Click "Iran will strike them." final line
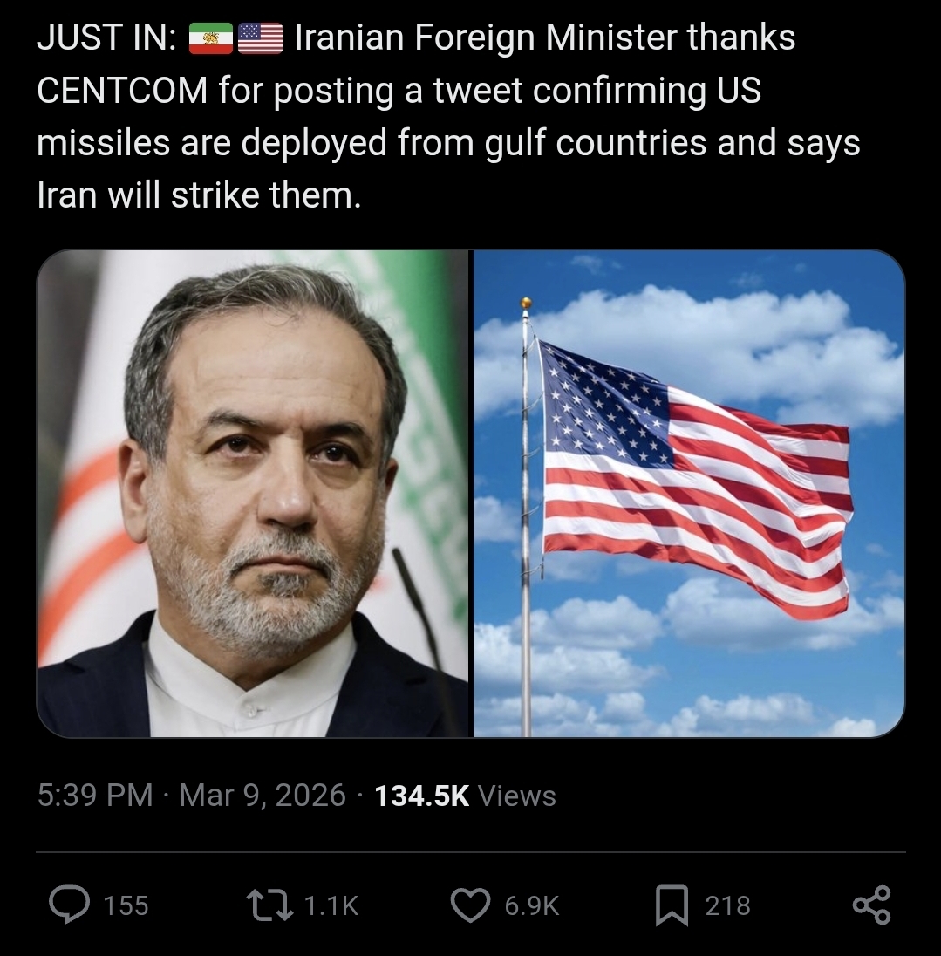 (x=200, y=195)
